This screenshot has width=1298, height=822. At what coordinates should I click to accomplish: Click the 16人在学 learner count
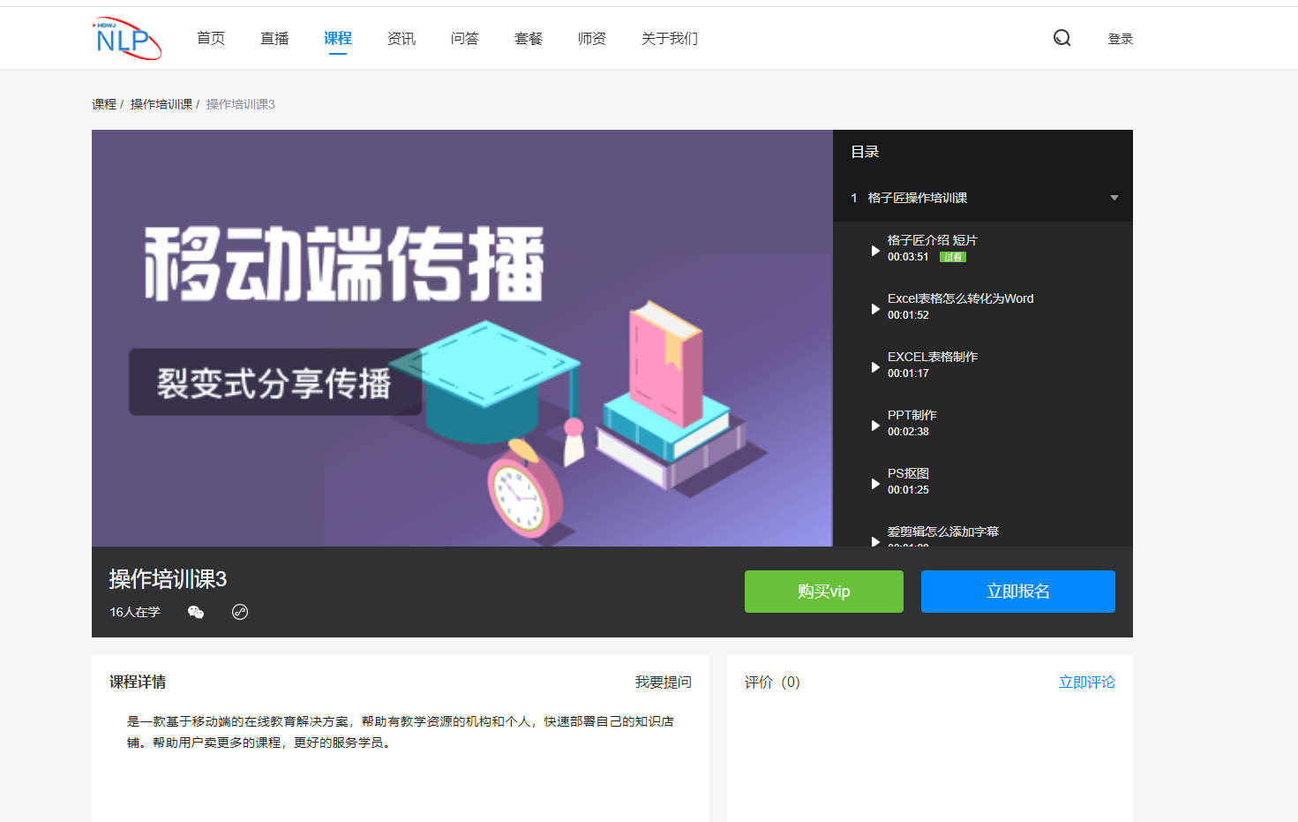135,612
